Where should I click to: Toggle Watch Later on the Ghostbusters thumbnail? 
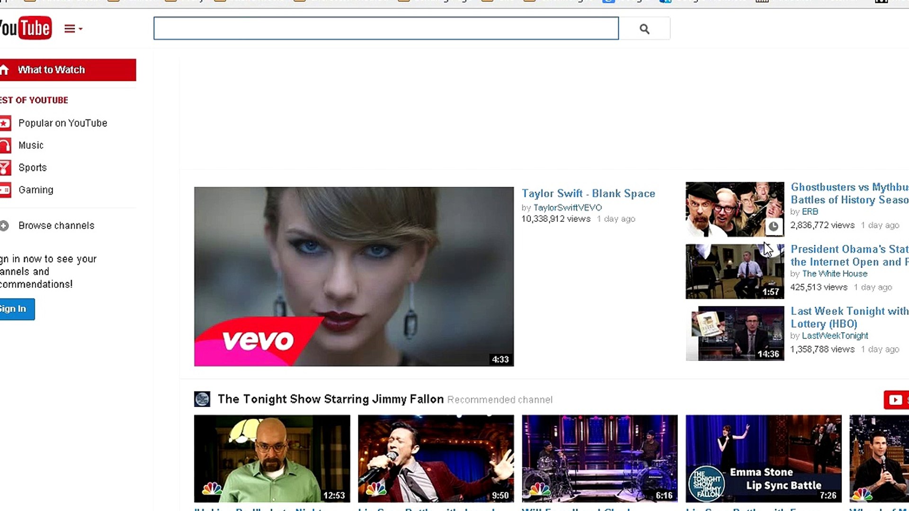click(x=774, y=227)
